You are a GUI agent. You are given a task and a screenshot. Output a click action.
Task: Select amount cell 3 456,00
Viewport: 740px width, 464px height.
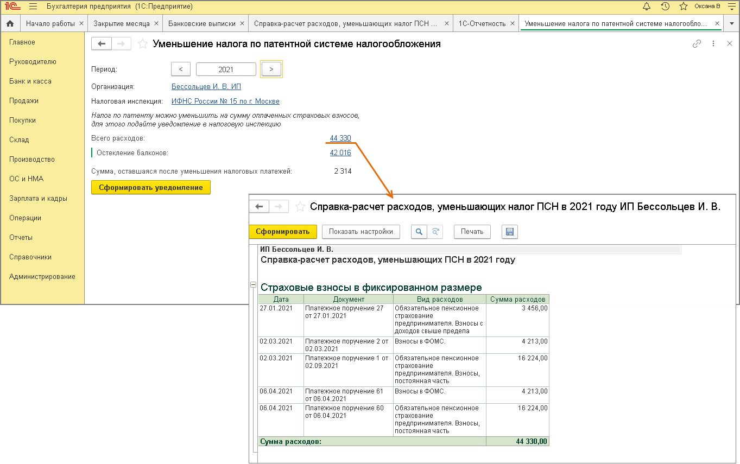[x=517, y=320]
